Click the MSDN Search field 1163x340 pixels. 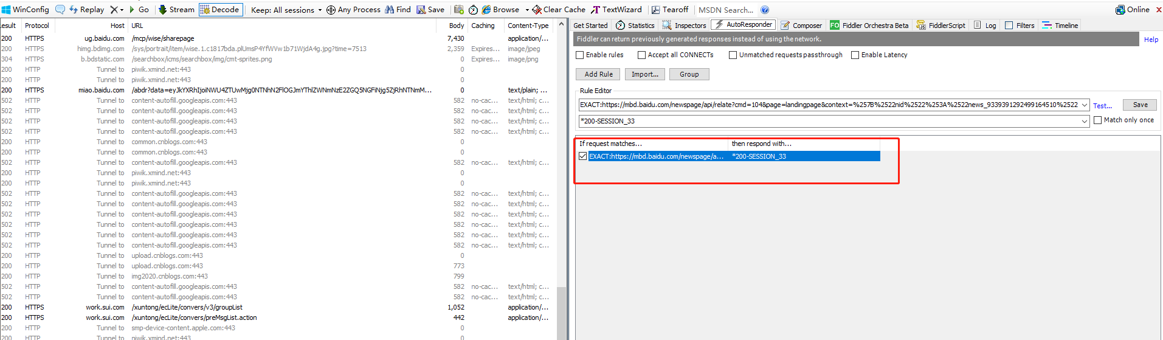point(726,10)
